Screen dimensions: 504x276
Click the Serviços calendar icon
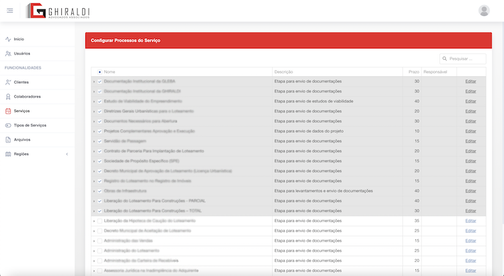[8, 111]
